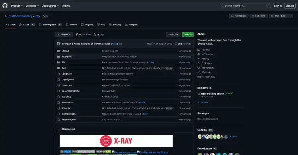Open the .github folder
Viewport: 298px width, 155px height.
click(x=66, y=51)
